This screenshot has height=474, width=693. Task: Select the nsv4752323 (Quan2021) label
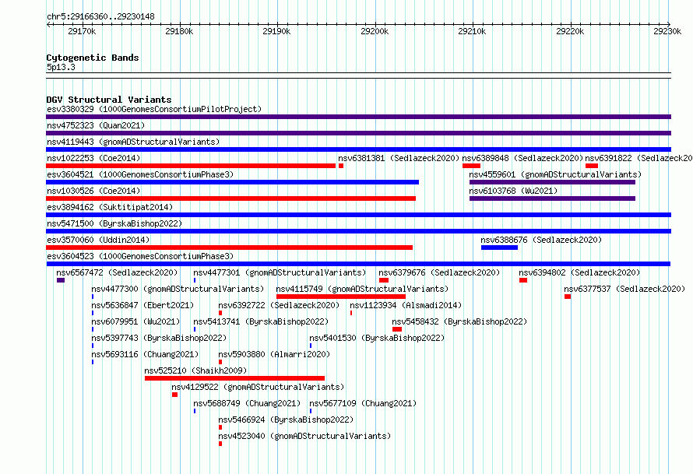pos(96,125)
